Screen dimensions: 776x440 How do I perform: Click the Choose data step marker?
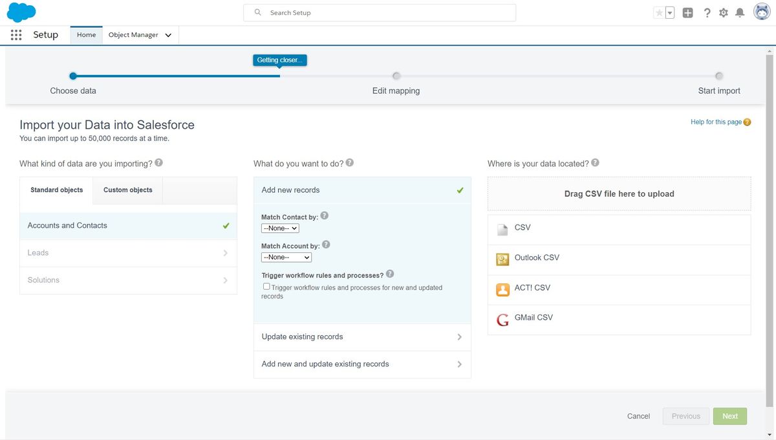tap(73, 76)
